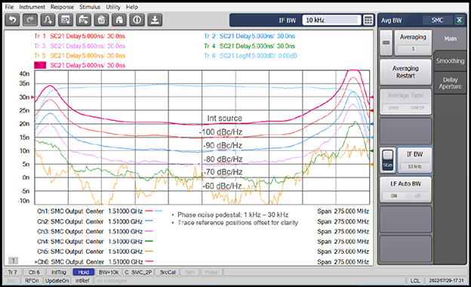Toggle the Stan switch beside IF BW
The height and width of the screenshot is (287, 471).
[x=387, y=160]
